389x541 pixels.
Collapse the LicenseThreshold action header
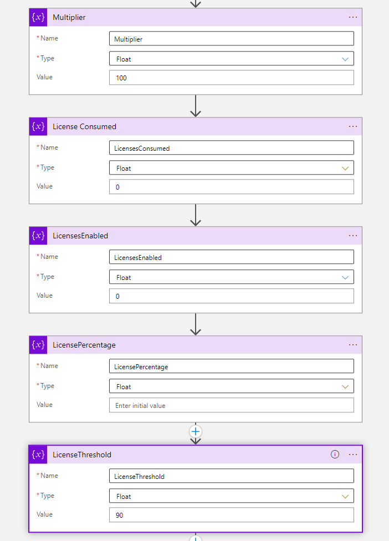pos(196,455)
